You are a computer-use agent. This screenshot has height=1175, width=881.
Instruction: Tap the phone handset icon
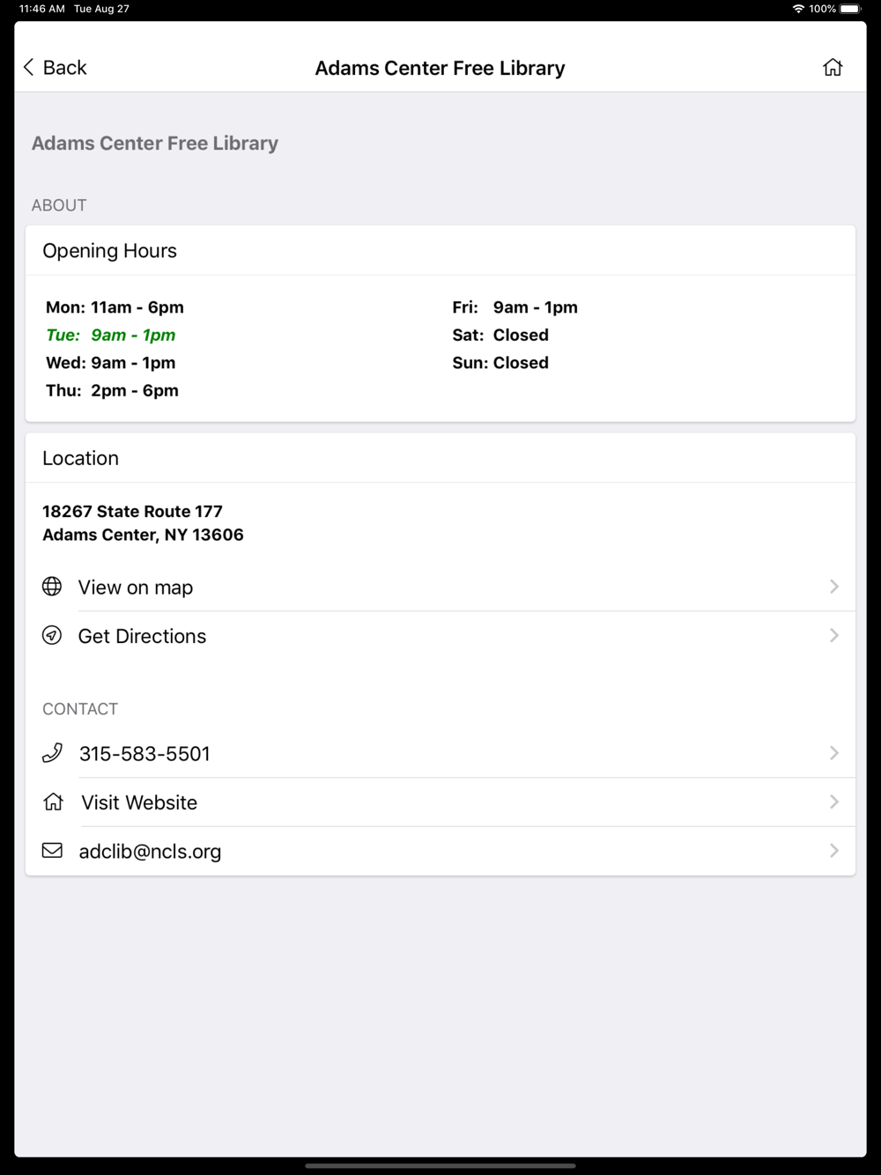(52, 753)
